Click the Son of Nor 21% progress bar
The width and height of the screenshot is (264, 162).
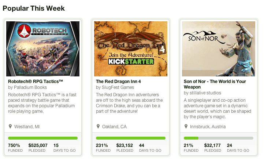click(x=219, y=138)
